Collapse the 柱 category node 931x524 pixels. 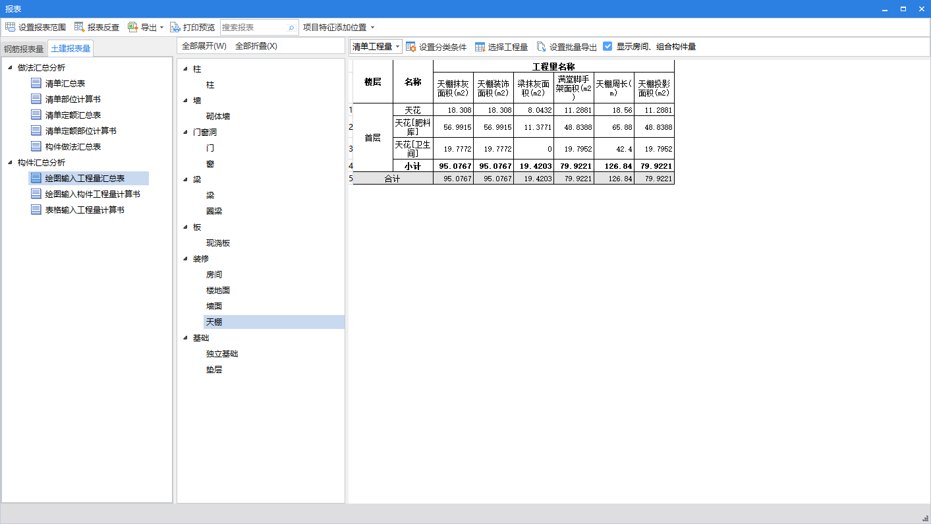point(185,69)
